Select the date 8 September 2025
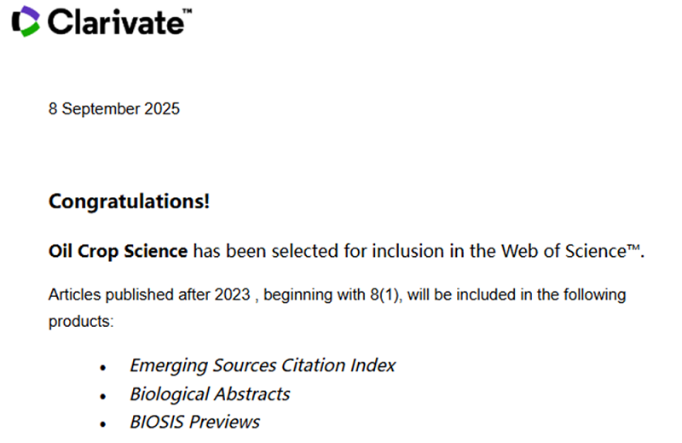 (x=114, y=108)
